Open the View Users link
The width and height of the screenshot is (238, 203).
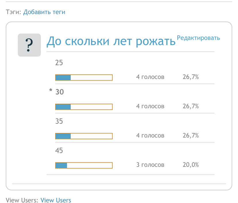pyautogui.click(x=56, y=200)
